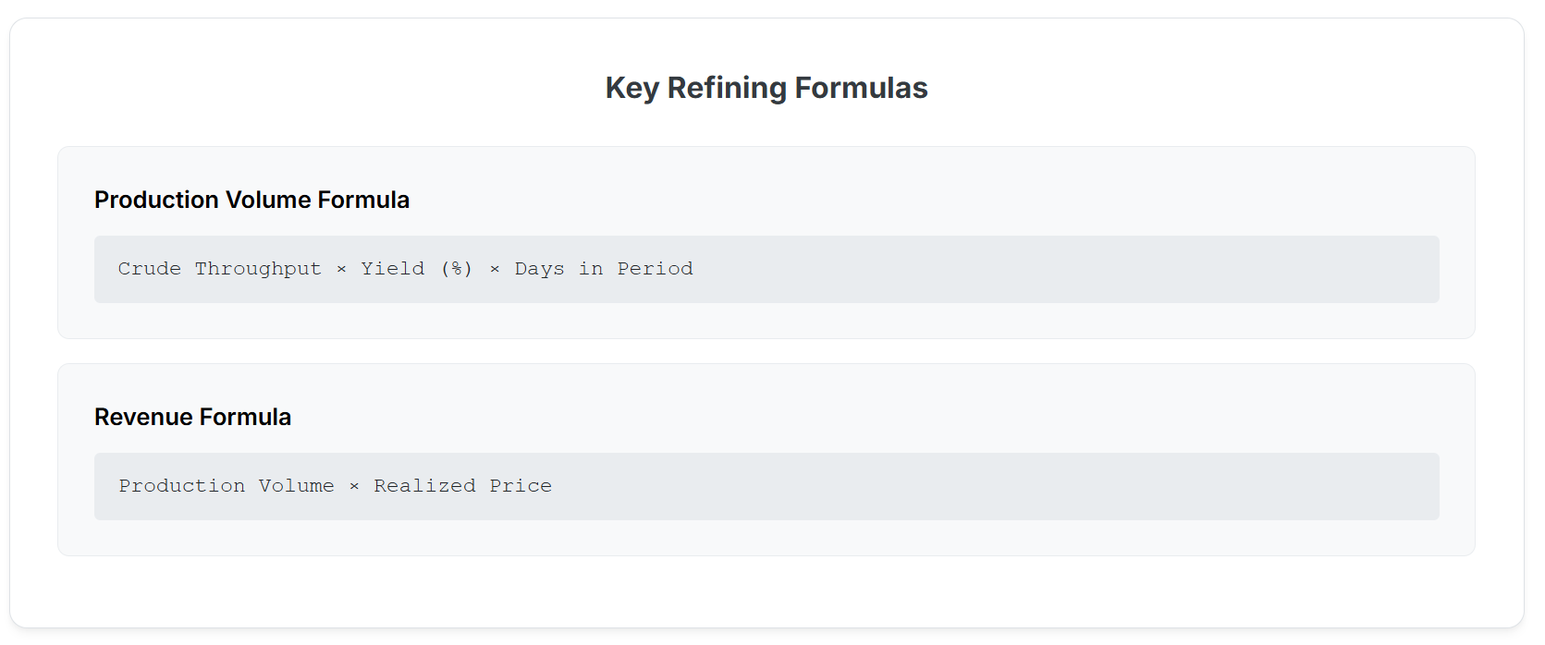
Task: Click the percent sign in parentheses
Action: click(457, 269)
